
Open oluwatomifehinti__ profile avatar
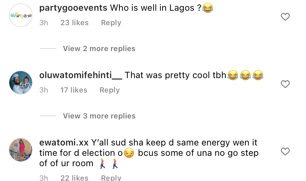pyautogui.click(x=21, y=83)
